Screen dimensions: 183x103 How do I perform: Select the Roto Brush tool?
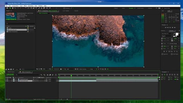(x=47, y=8)
